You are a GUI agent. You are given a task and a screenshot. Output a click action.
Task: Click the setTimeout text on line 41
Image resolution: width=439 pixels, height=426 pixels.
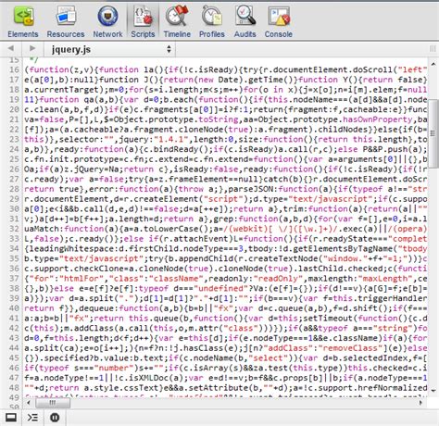click(x=328, y=319)
